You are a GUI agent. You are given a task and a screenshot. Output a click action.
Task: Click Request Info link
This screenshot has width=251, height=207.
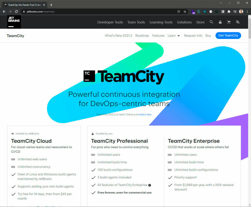pyautogui.click(x=193, y=36)
